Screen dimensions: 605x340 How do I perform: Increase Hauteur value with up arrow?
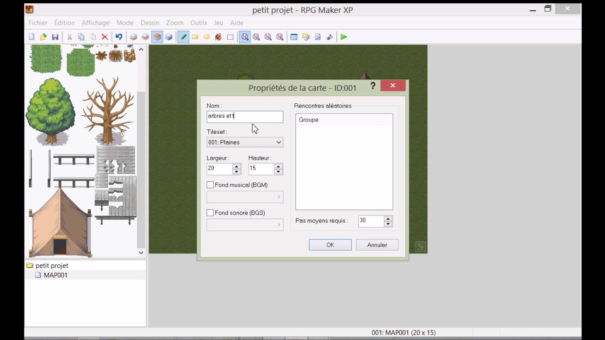point(278,166)
